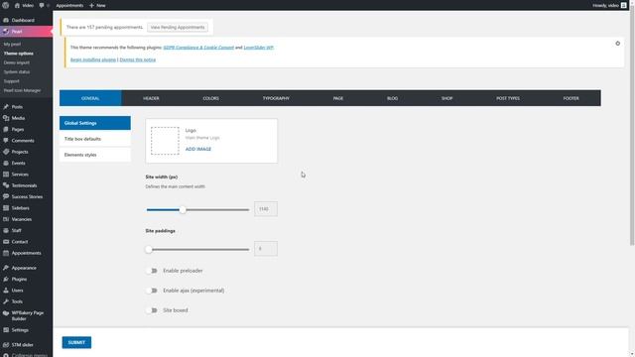The width and height of the screenshot is (635, 357).
Task: Switch to the Page tab
Action: tap(338, 98)
